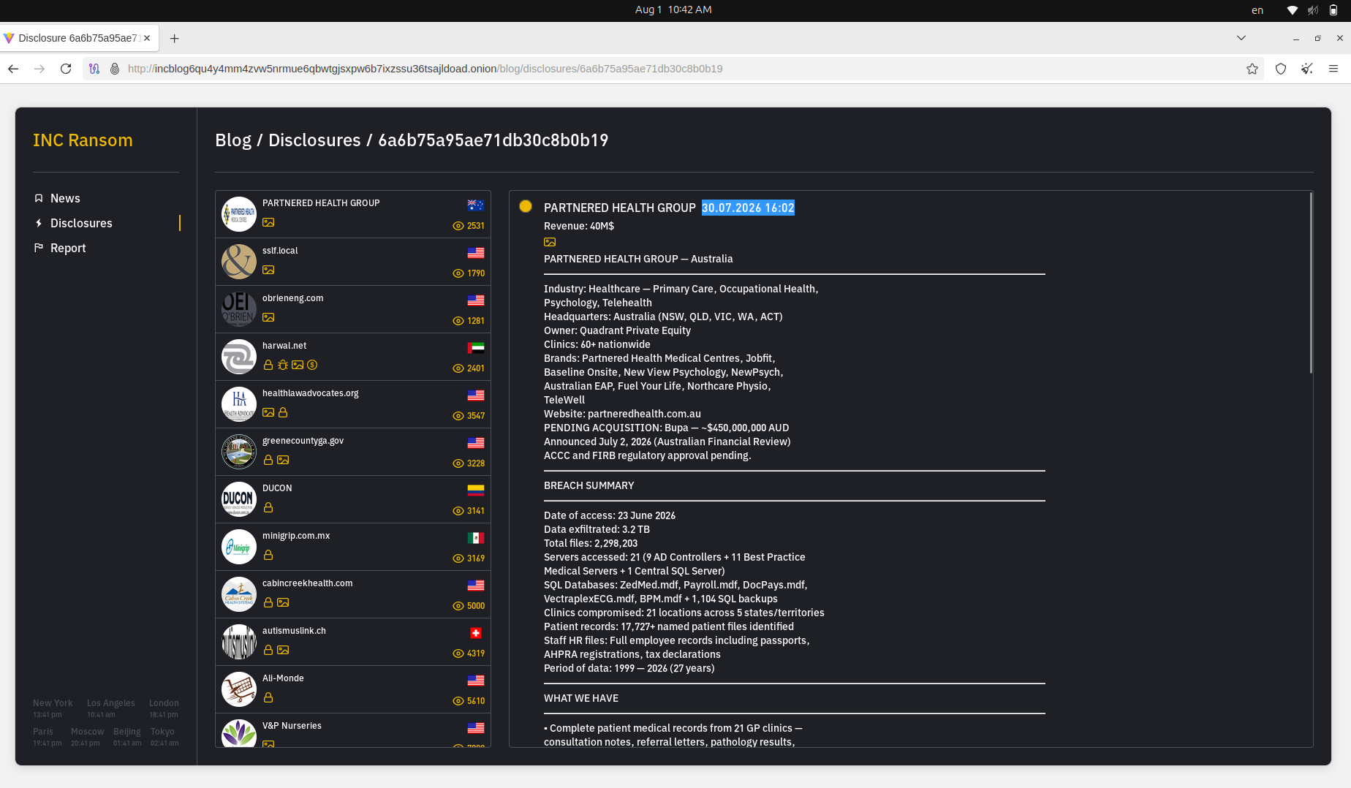Viewport: 1351px width, 788px height.
Task: Click the 2531 view count
Action: 469,226
